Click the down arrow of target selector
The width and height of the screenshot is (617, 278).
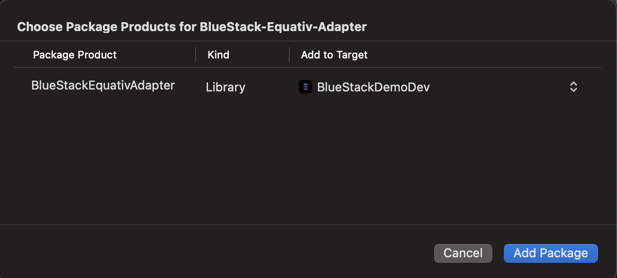coord(573,90)
